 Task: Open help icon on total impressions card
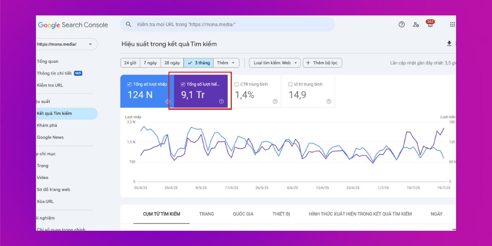pyautogui.click(x=221, y=101)
